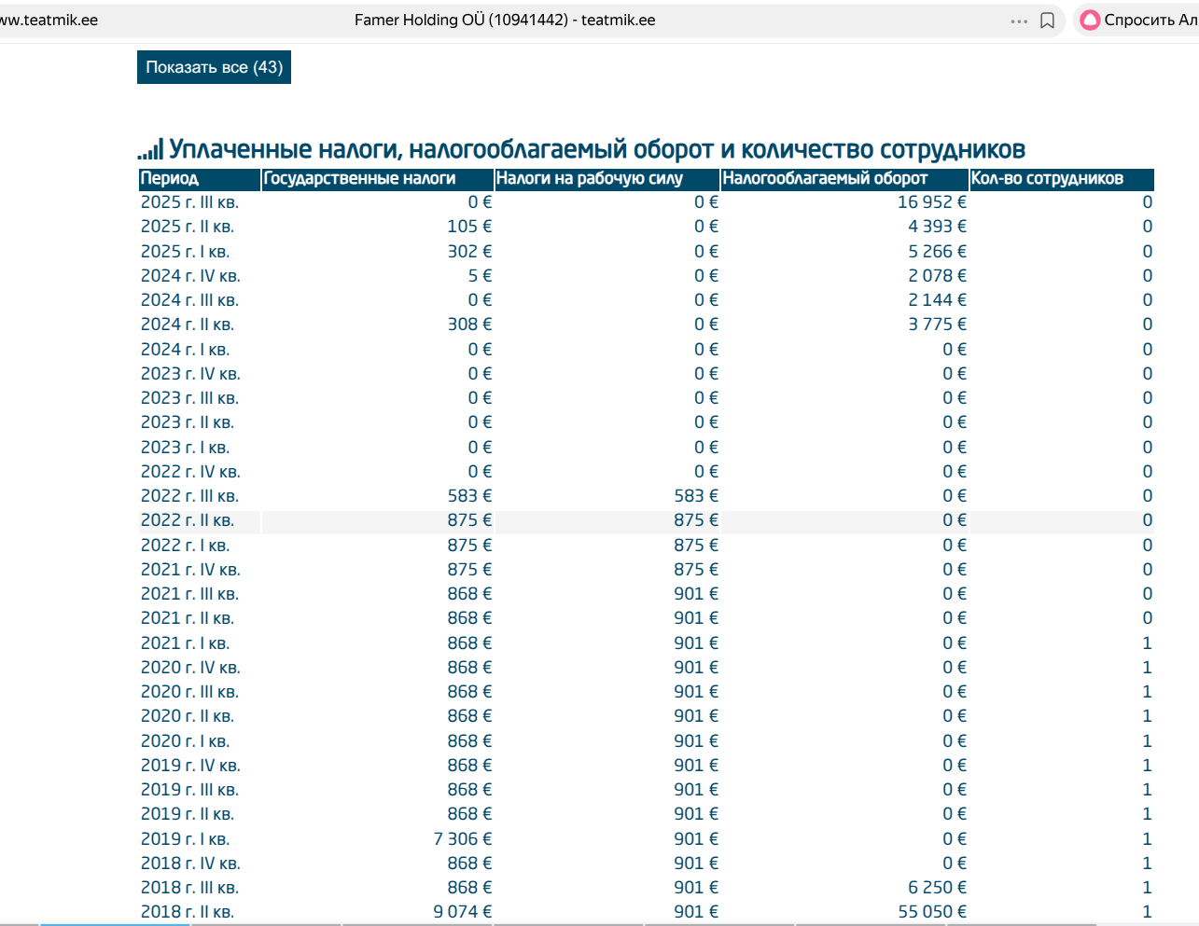Click the 7 306 € state taxes value
Viewport: 1199px width, 926px height.
462,839
